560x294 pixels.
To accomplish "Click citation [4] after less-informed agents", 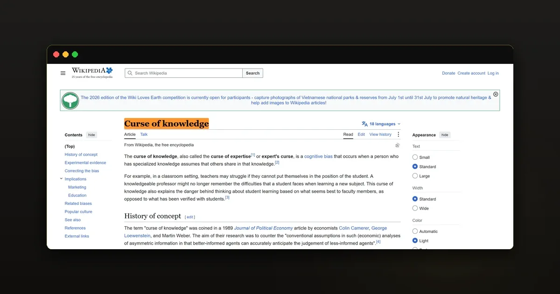I will 378,242.
